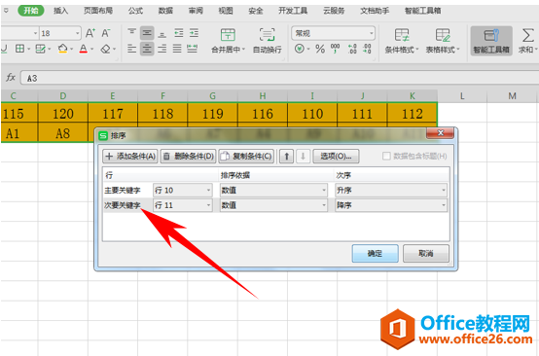This screenshot has width=539, height=356.
Task: Click the 自动换行 wrap text button
Action: point(268,41)
